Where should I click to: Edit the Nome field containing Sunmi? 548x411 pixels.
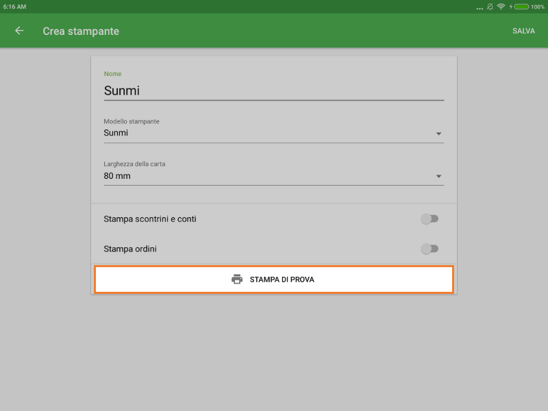tap(273, 91)
